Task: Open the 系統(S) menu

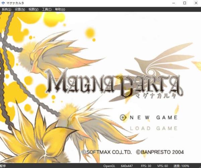Action: tap(6, 9)
